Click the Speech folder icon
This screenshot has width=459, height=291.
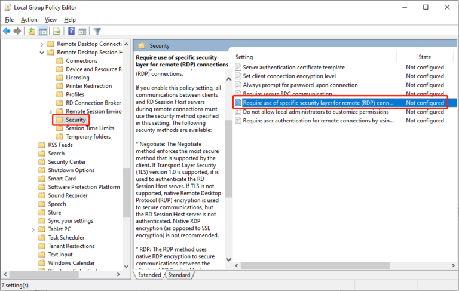tap(42, 204)
